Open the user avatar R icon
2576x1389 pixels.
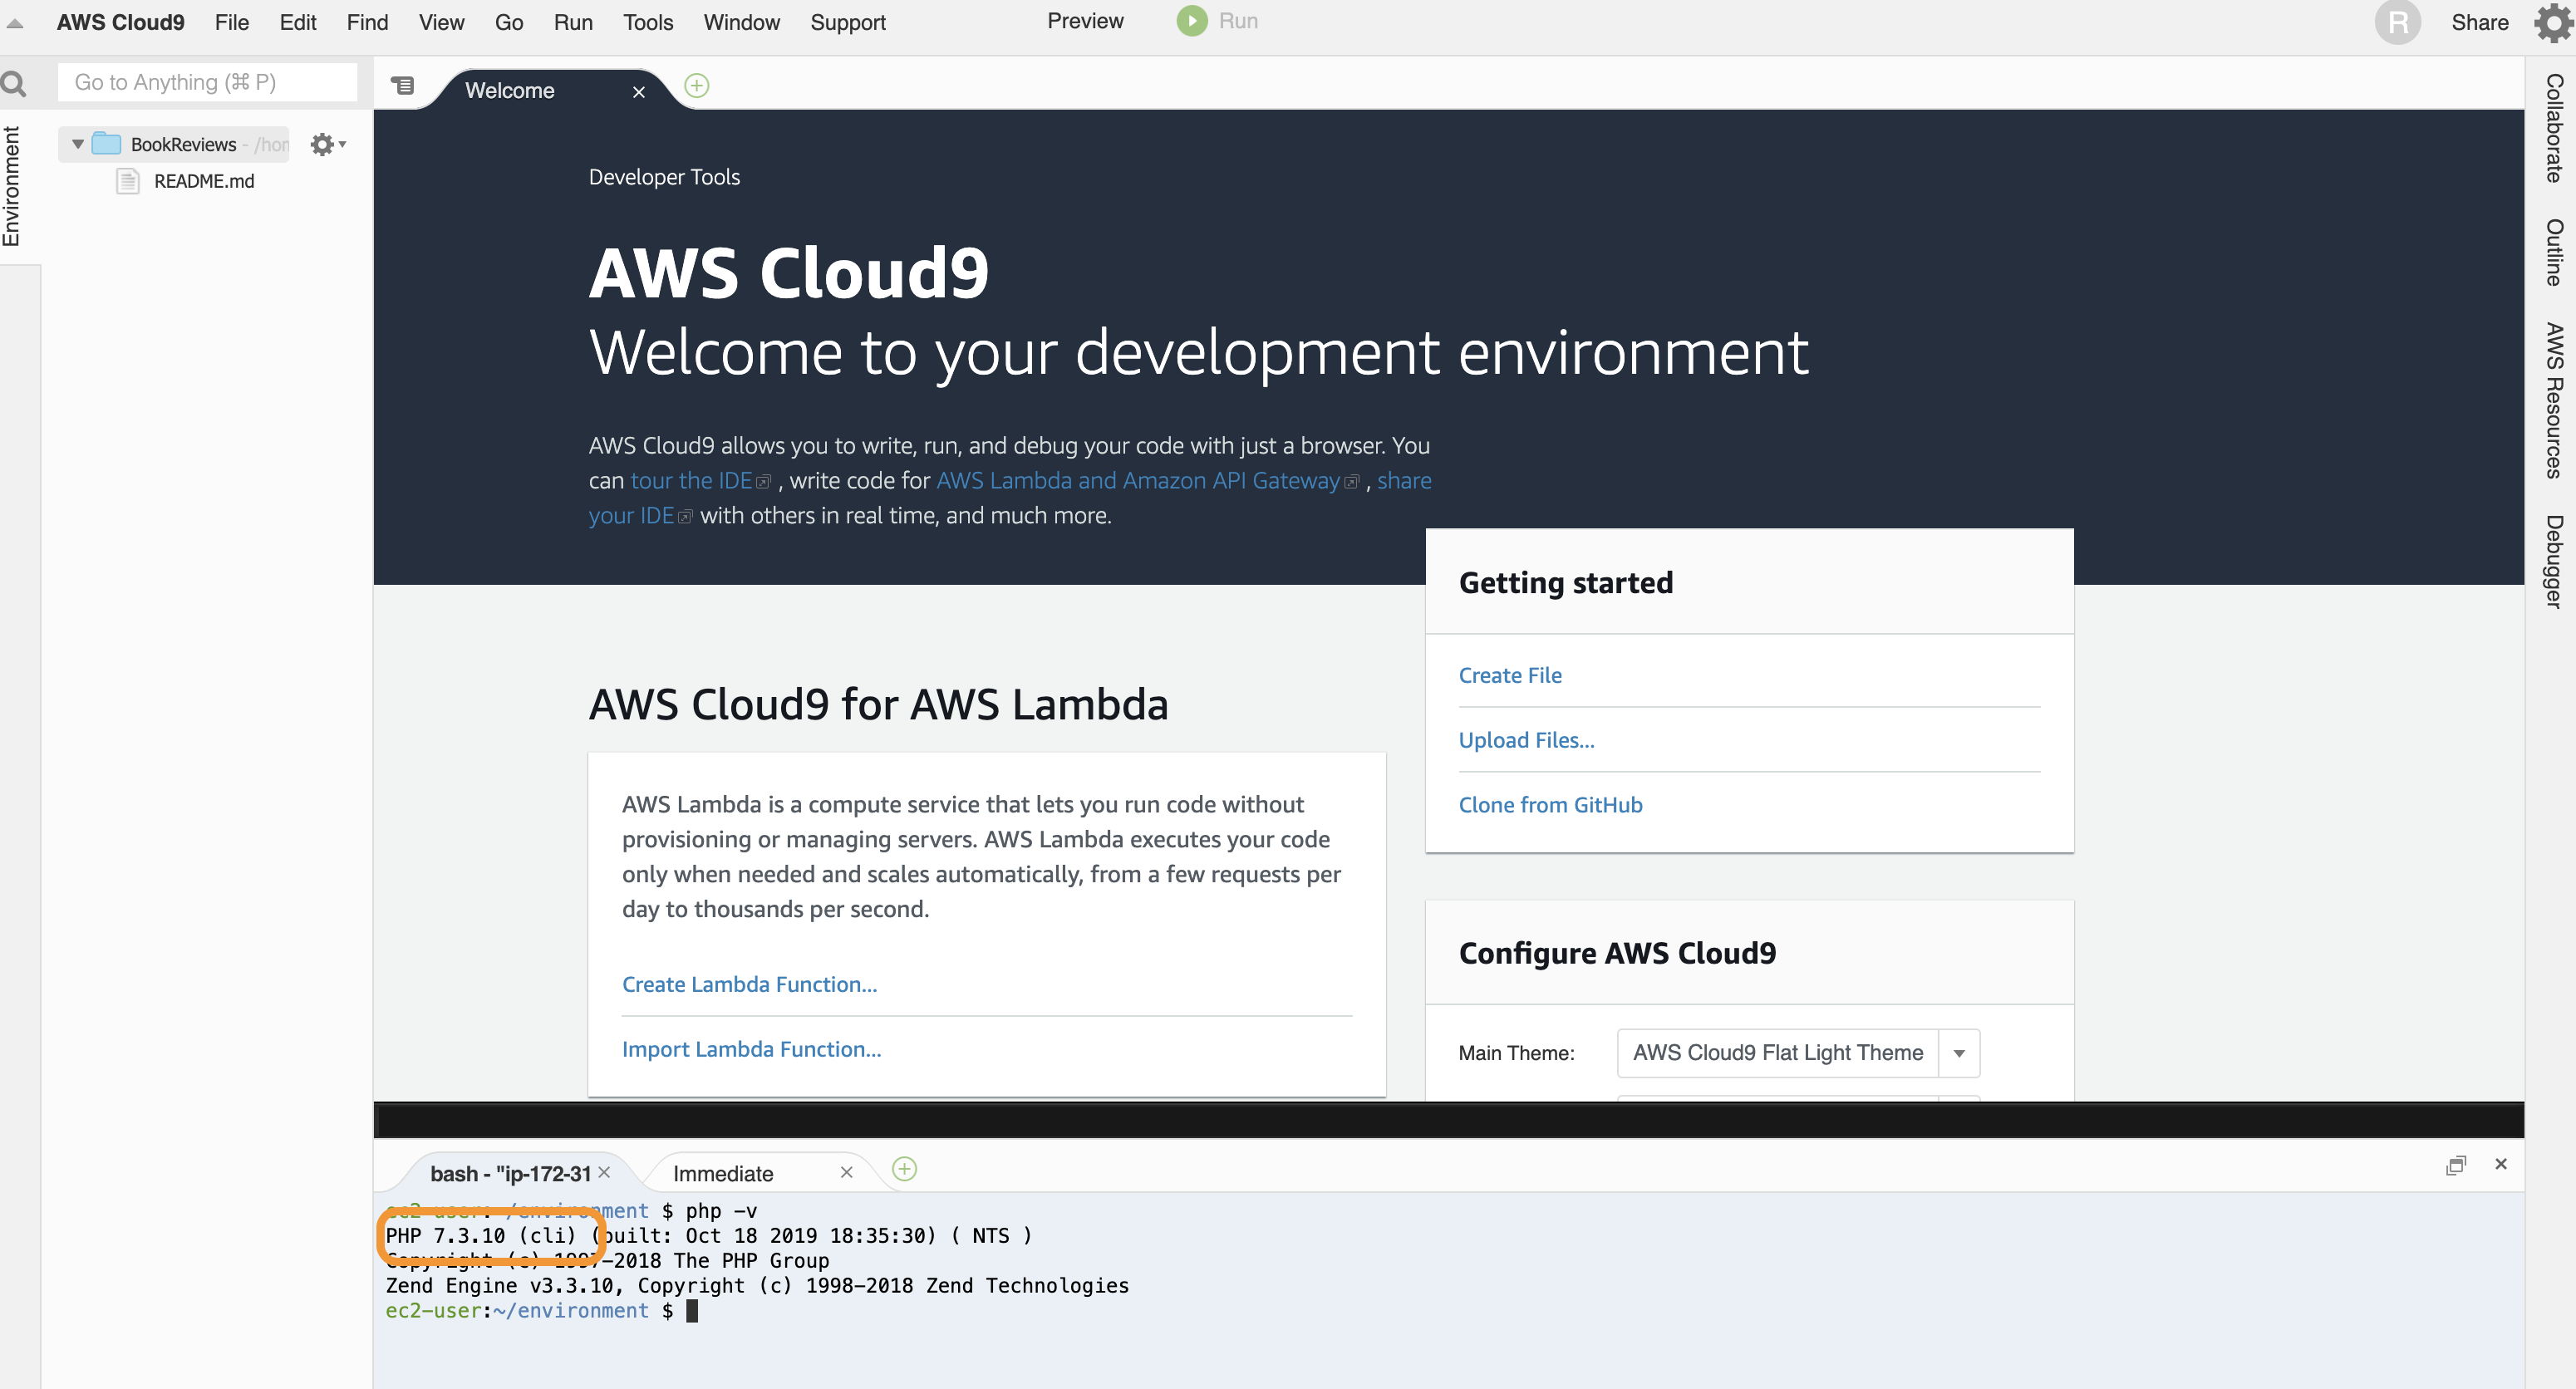2397,22
